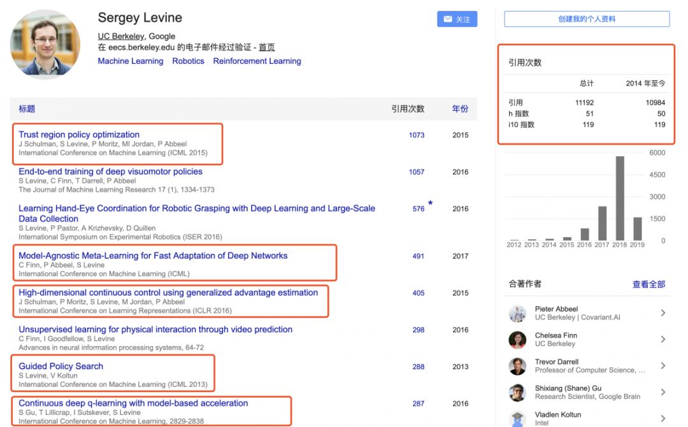Click the 405 citation count
Screen dimensions: 688x427
point(418,293)
